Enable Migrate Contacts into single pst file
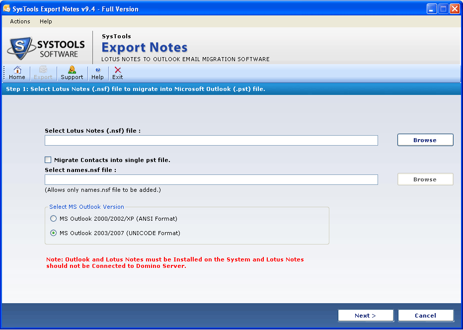The image size is (463, 330). pyautogui.click(x=48, y=160)
